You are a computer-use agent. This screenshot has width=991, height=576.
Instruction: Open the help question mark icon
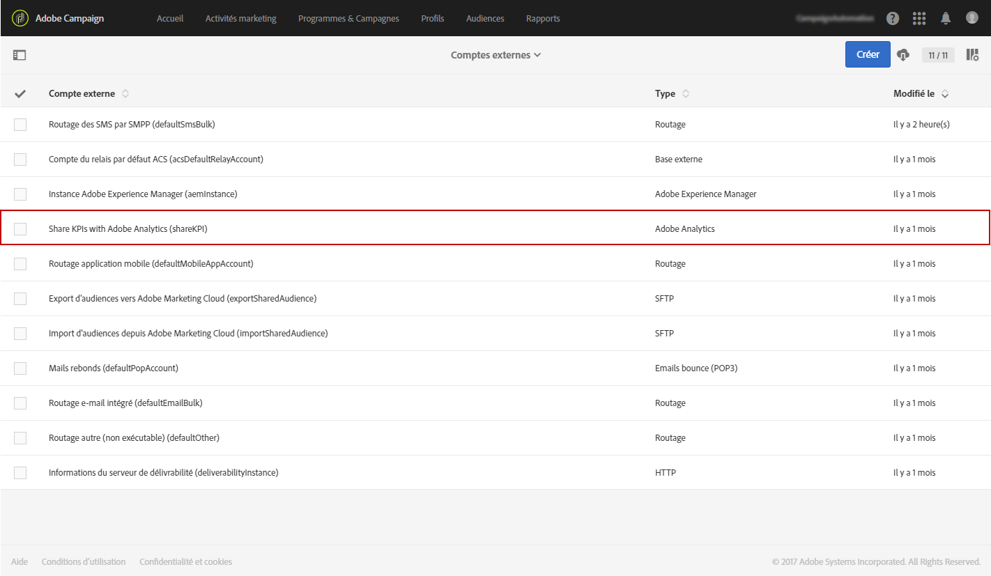click(x=893, y=19)
